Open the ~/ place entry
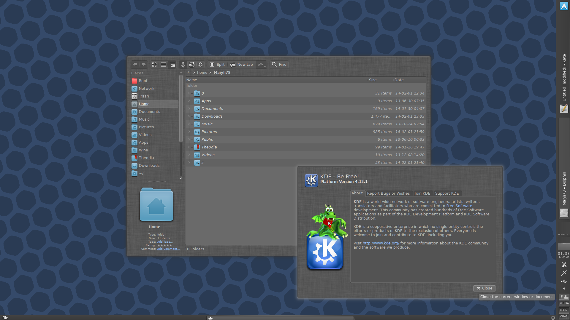The width and height of the screenshot is (570, 320). click(155, 173)
